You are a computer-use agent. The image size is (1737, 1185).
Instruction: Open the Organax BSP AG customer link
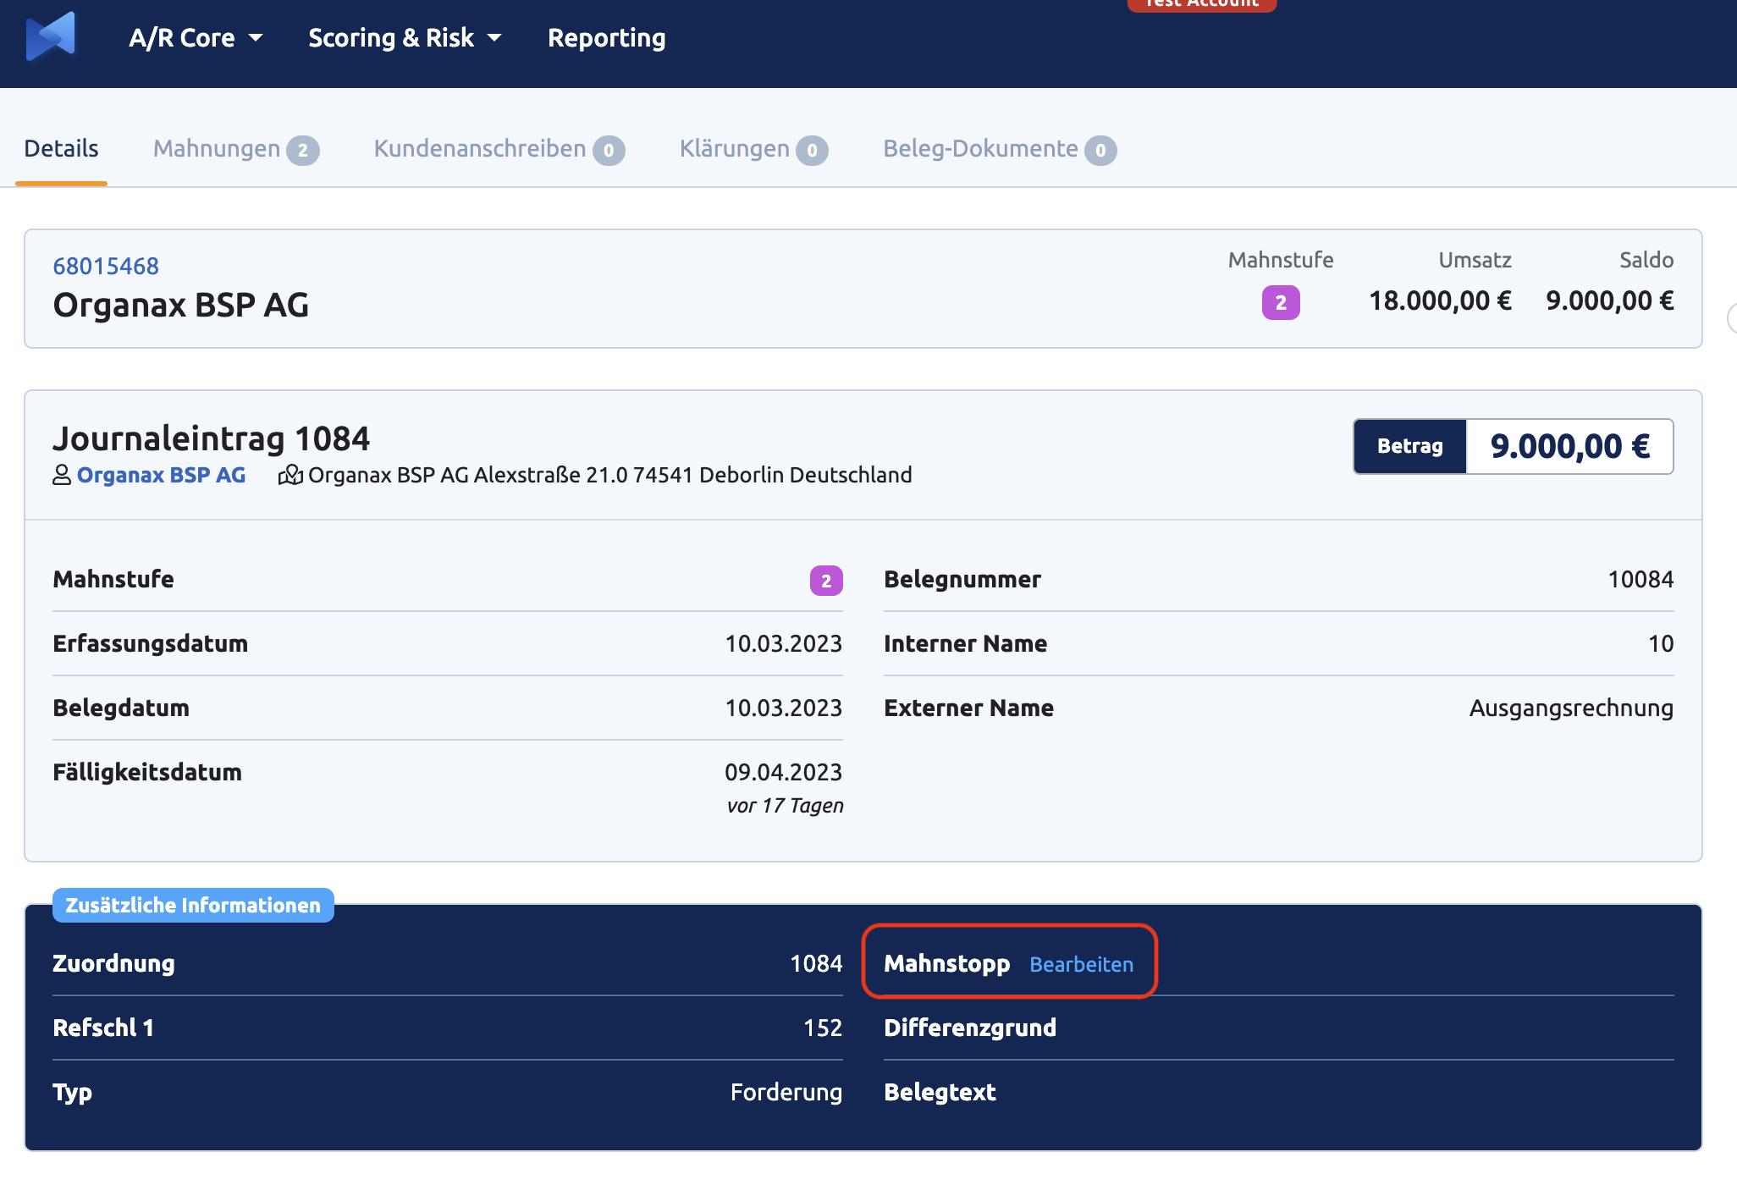click(x=161, y=475)
